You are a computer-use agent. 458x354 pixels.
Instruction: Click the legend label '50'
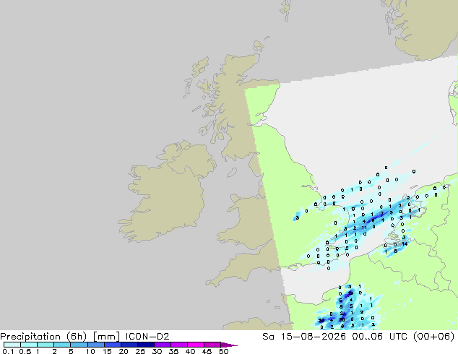coord(223,351)
